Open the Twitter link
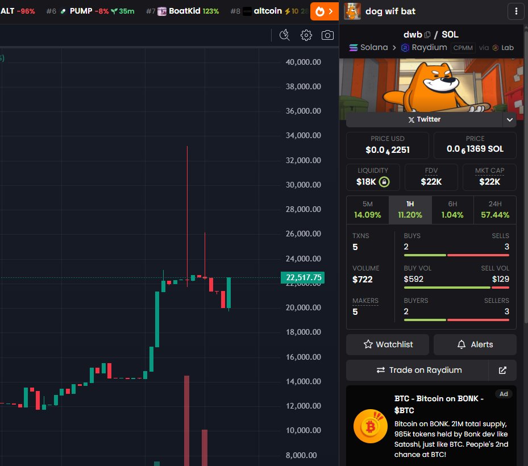Image resolution: width=528 pixels, height=466 pixels. pyautogui.click(x=425, y=119)
